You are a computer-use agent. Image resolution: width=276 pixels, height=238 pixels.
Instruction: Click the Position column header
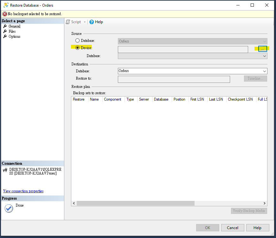[180, 99]
